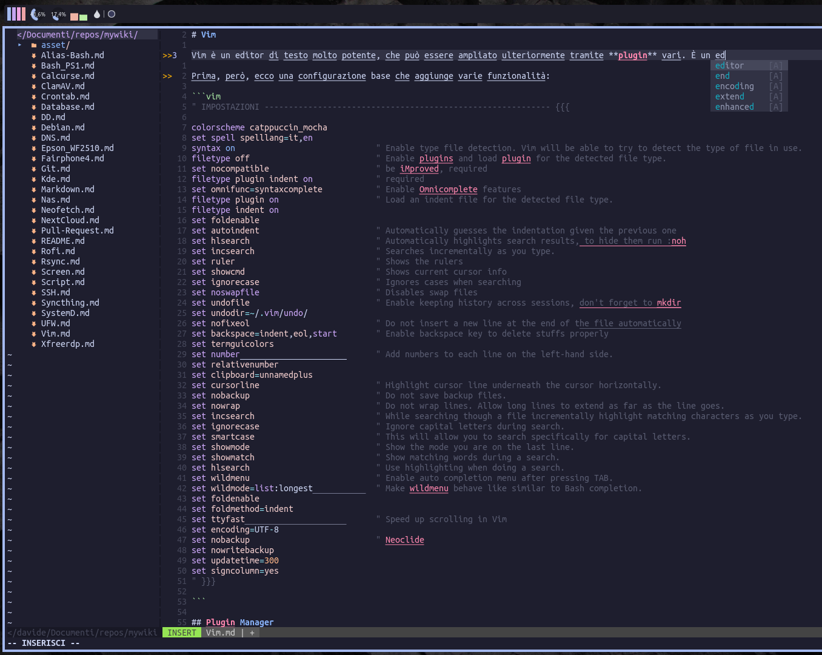
Task: Click the underlined 'wildmenu' comment word
Action: (x=429, y=488)
